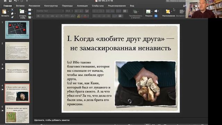Open the font size combo box
222x125 pixels.
tap(69, 11)
